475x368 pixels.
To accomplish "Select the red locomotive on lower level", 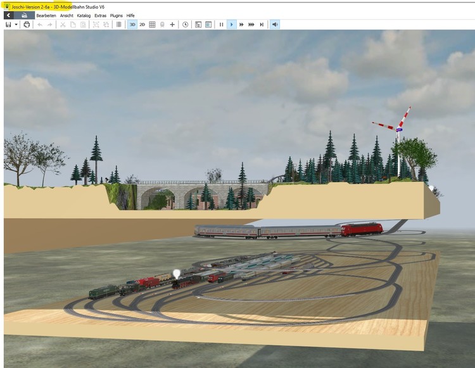I will click(x=362, y=229).
